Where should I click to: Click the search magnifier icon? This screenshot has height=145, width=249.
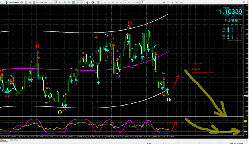point(244,2)
